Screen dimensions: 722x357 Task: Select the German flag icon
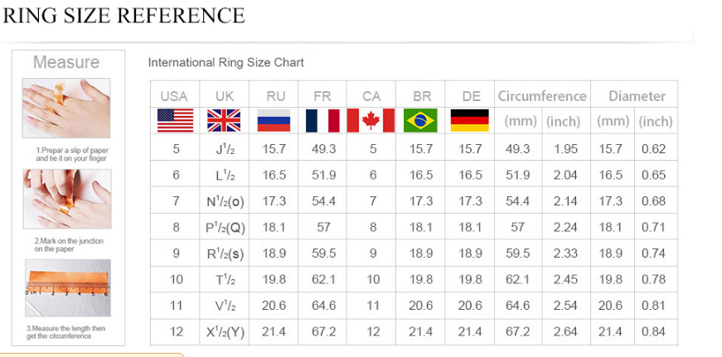(x=470, y=121)
